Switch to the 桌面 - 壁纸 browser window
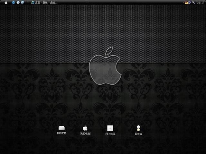 click(44, 3)
